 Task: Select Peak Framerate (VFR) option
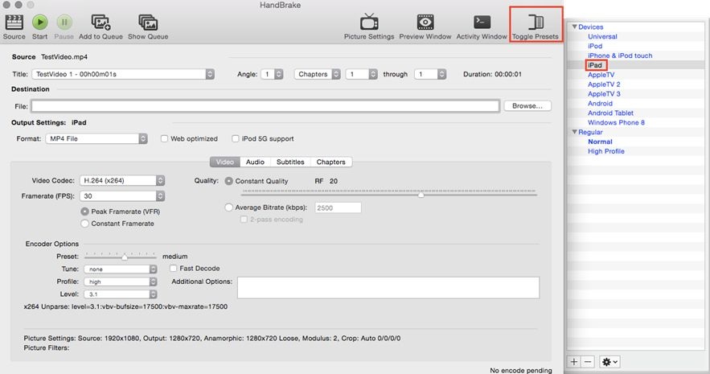[84, 212]
